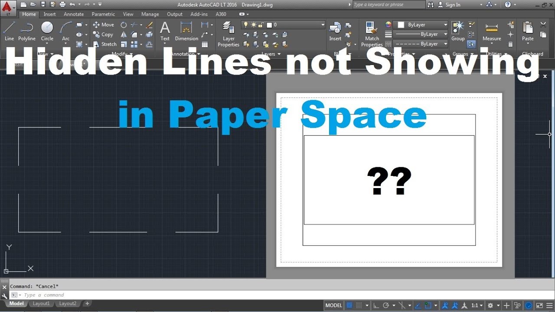555x312 pixels.
Task: Click the Plot printer icon
Action: (x=62, y=4)
